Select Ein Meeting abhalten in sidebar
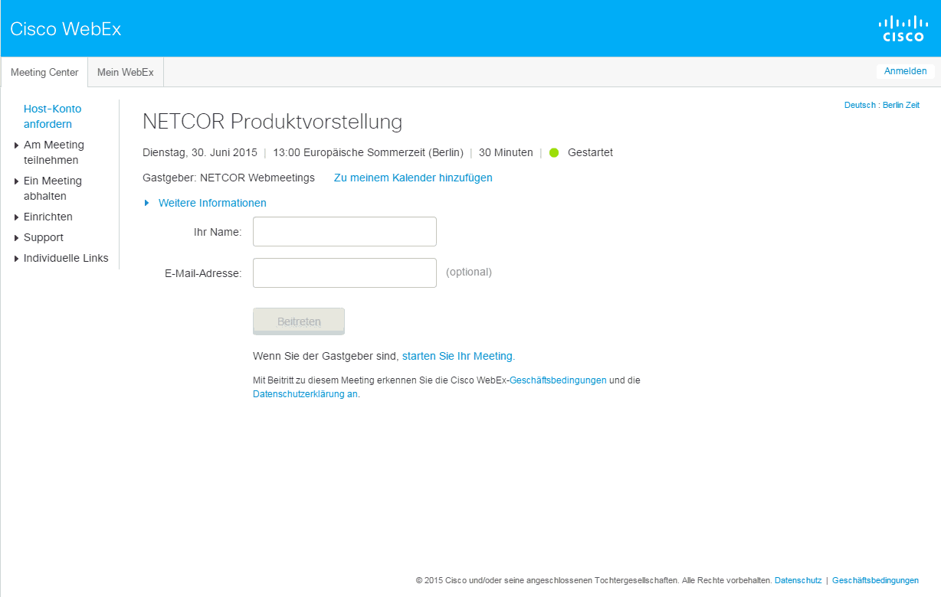The height and width of the screenshot is (597, 941). pyautogui.click(x=53, y=188)
